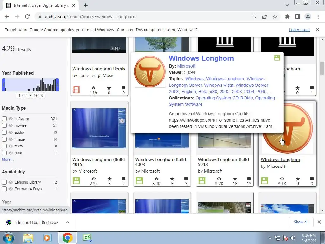Screen dimensions: 325x244
Task: Click the favorites star on Longhorn Remix card
Action: click(109, 88)
